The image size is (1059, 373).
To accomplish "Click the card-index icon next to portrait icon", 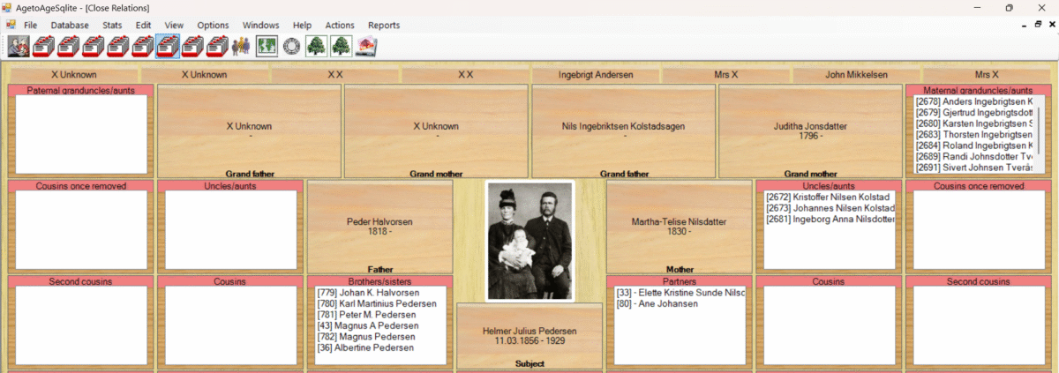I will [x=44, y=46].
